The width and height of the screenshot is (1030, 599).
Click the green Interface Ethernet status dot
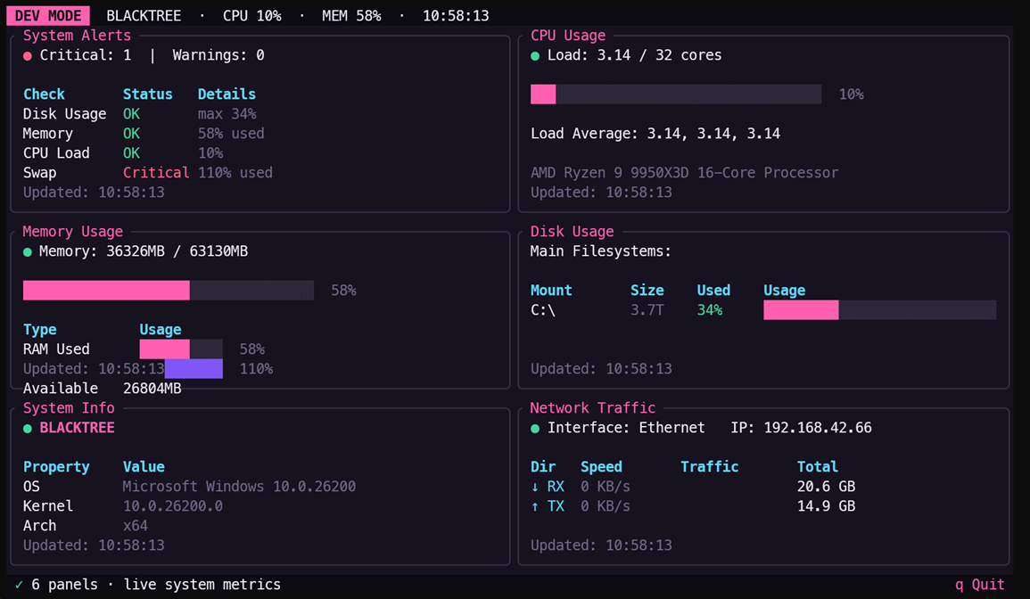(x=535, y=429)
